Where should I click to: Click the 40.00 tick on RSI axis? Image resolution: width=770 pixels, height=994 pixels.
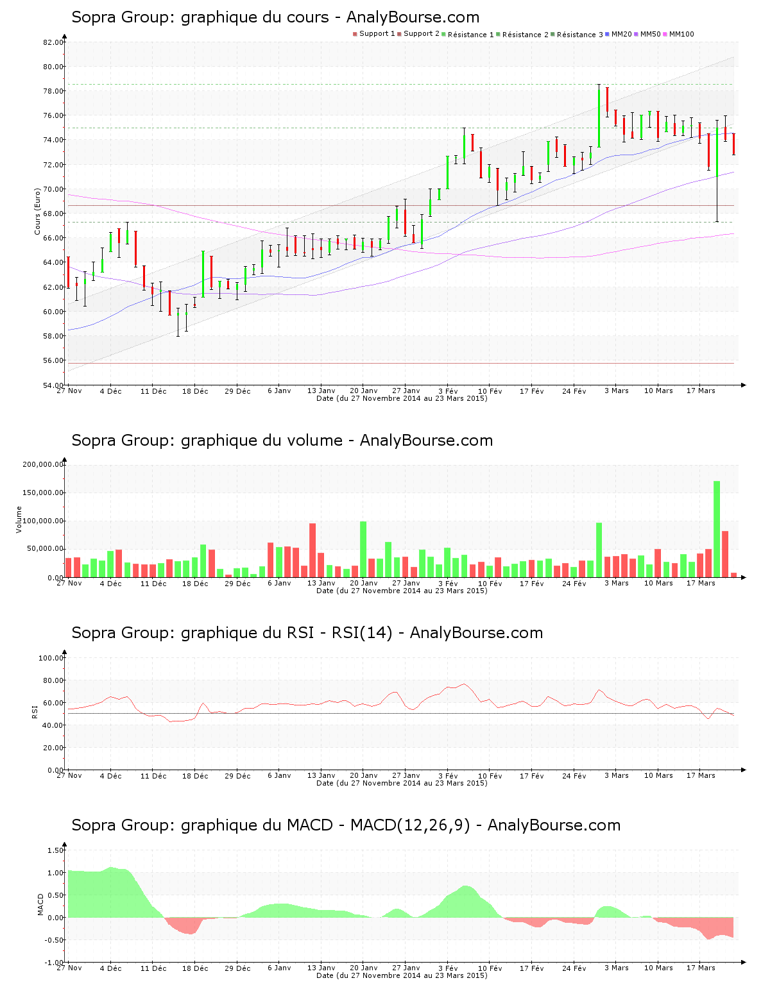(53, 725)
